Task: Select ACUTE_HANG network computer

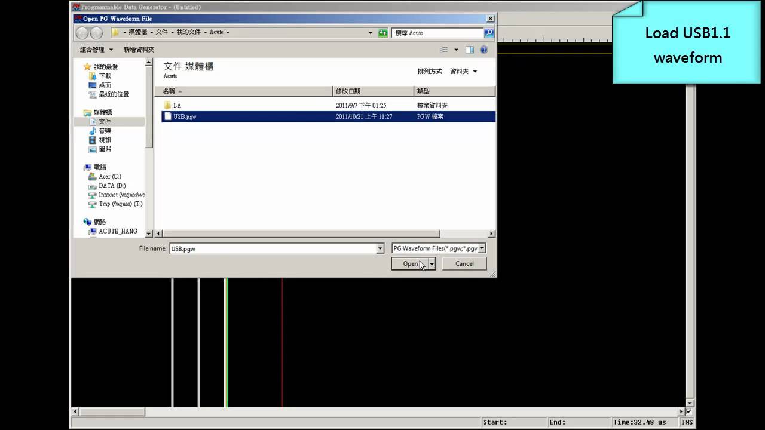Action: tap(113, 231)
